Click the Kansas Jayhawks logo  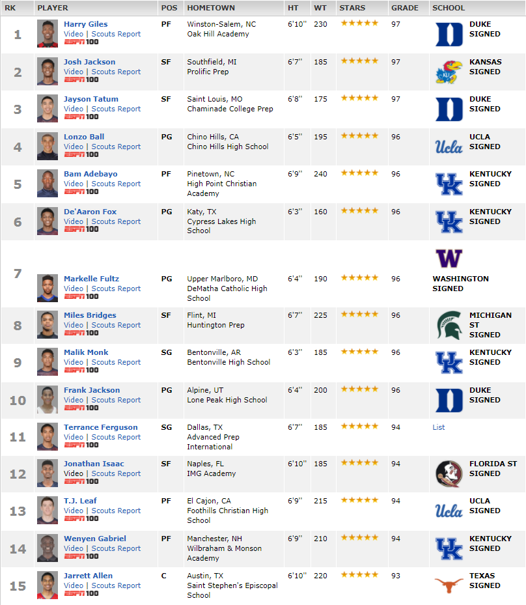click(449, 72)
